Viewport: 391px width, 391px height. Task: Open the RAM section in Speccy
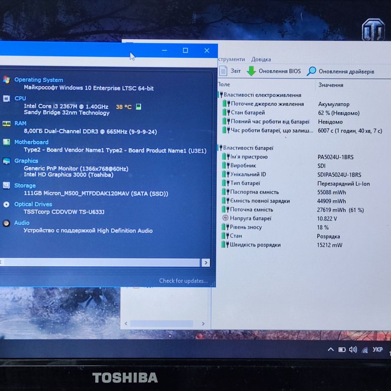20,123
